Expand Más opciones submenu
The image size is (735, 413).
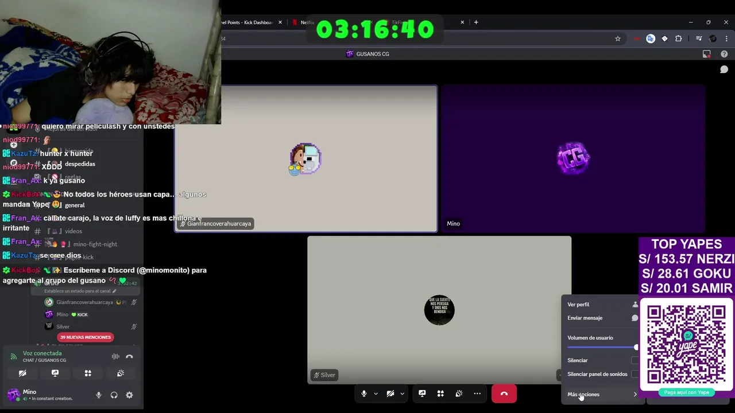[602, 394]
